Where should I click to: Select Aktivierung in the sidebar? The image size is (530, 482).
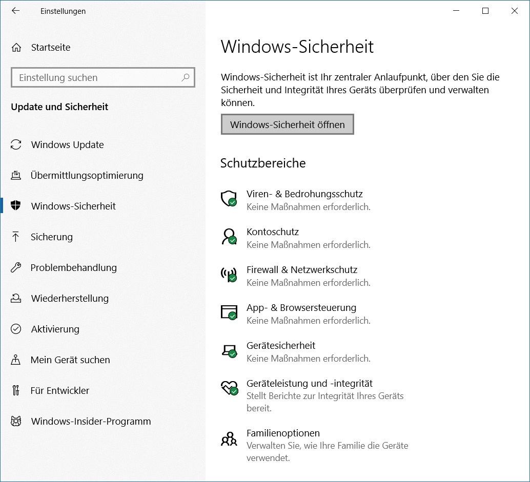pyautogui.click(x=55, y=329)
